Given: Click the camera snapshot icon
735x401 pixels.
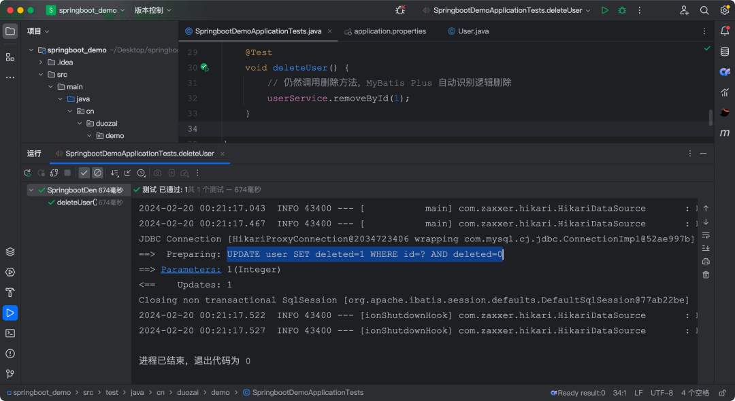Looking at the screenshot, I should (x=157, y=173).
